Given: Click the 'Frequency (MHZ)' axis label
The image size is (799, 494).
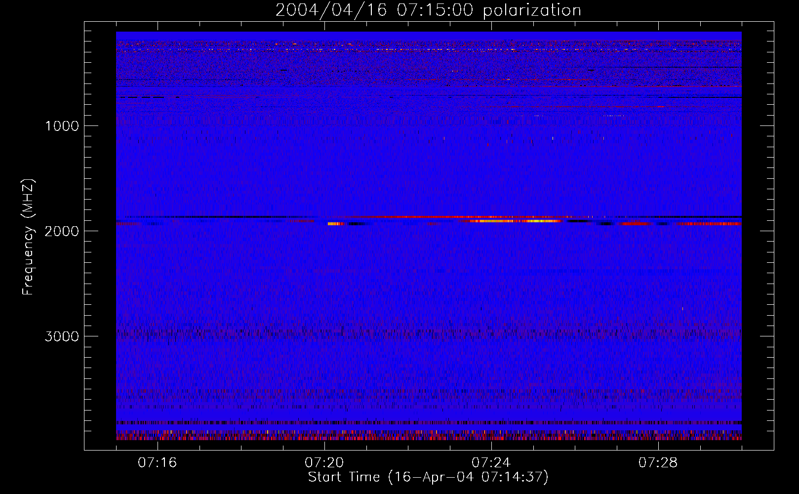Looking at the screenshot, I should coord(29,237).
